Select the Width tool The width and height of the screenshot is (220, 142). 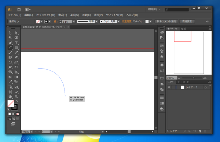coord(10,67)
